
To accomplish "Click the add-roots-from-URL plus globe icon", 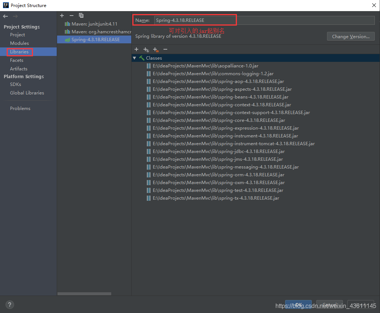I will [x=146, y=50].
